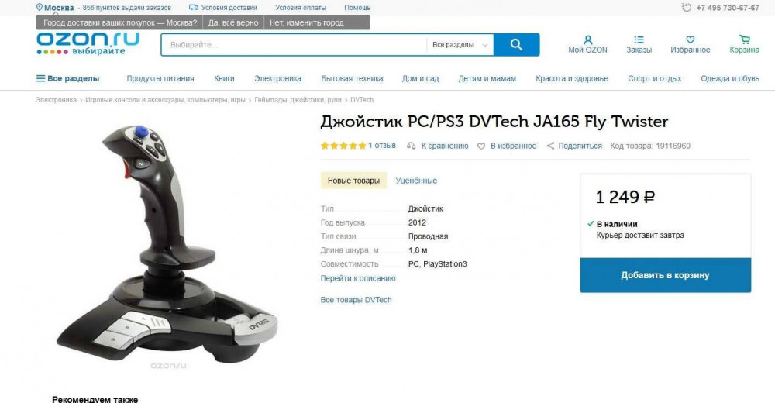This screenshot has height=403, width=775.
Task: Focus the Выбирайте search input field
Action: (294, 44)
